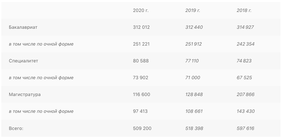Select the Магистратура value 116 600

tap(141, 94)
